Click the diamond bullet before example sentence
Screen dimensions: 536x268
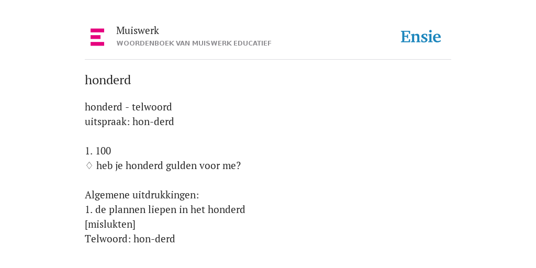89,166
